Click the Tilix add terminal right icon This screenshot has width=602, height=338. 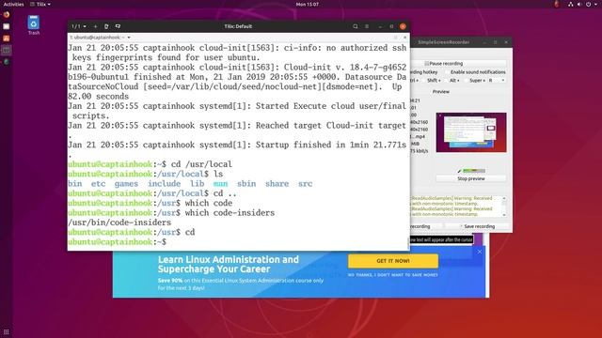coord(106,26)
